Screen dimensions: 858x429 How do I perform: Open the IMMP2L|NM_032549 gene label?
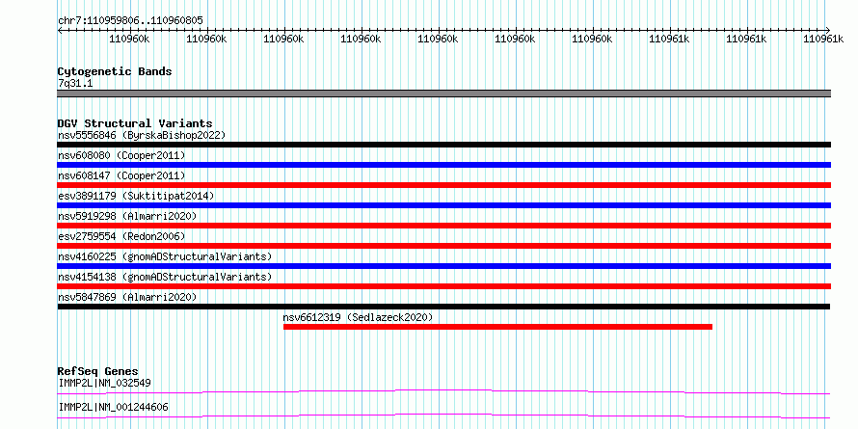(104, 383)
